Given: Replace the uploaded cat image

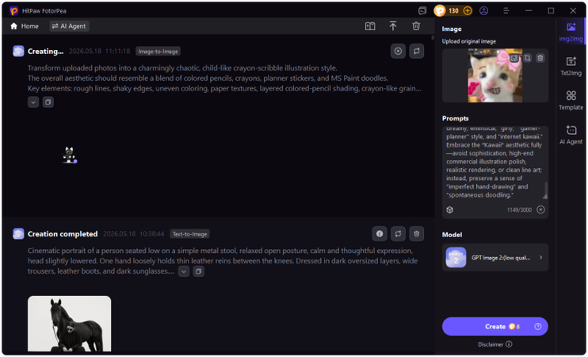Looking at the screenshot, I should pos(514,58).
